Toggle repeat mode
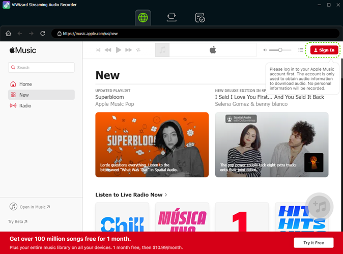 pyautogui.click(x=138, y=50)
